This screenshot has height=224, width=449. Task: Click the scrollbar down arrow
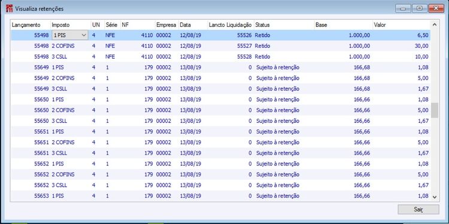click(x=435, y=197)
